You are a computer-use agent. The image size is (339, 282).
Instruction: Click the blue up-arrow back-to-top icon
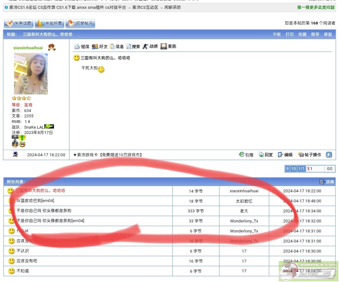coord(329,155)
